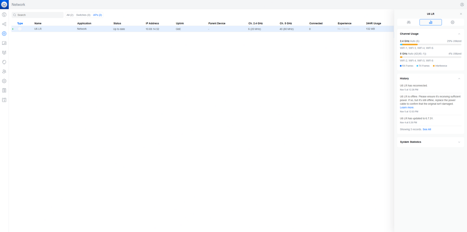Sort the table by Name column header
Screen dimensions: 467x232
tap(38, 24)
